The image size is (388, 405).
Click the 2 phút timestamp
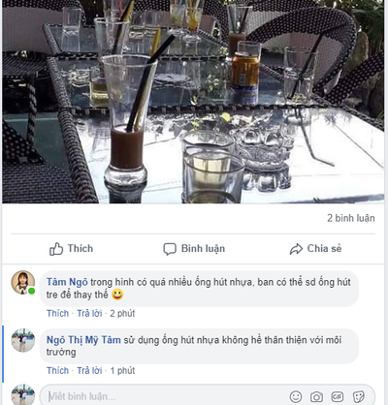tap(122, 313)
